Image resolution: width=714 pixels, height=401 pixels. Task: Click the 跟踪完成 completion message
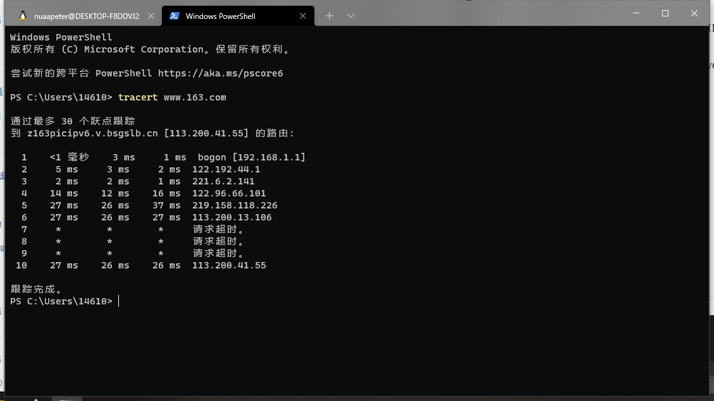pyautogui.click(x=35, y=289)
